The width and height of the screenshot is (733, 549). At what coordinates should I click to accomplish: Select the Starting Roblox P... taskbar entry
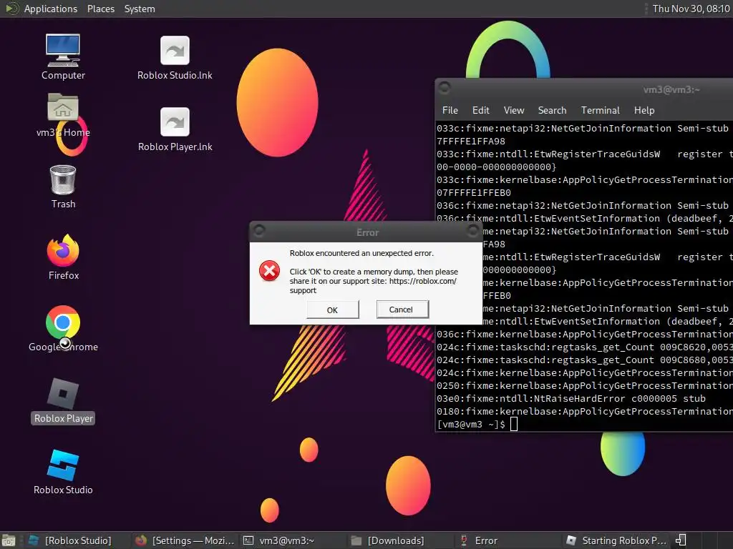pyautogui.click(x=616, y=540)
